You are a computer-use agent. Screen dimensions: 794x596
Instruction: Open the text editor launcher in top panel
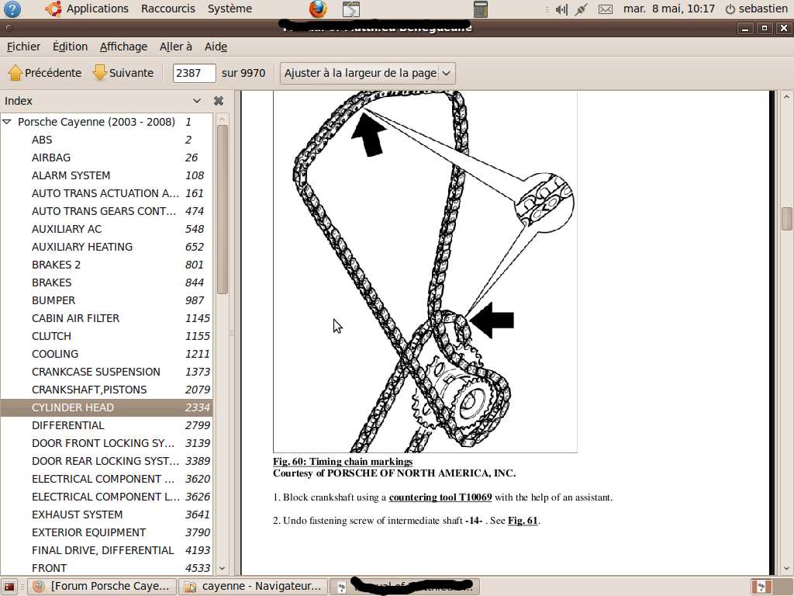click(351, 9)
